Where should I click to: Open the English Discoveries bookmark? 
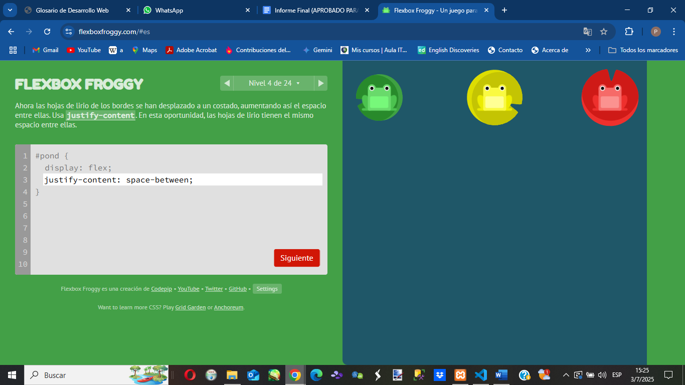coord(448,50)
